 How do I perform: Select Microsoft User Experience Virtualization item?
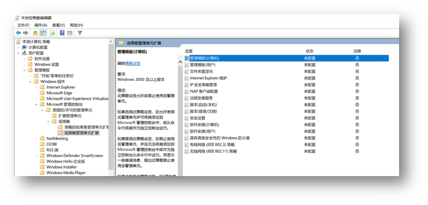77,99
